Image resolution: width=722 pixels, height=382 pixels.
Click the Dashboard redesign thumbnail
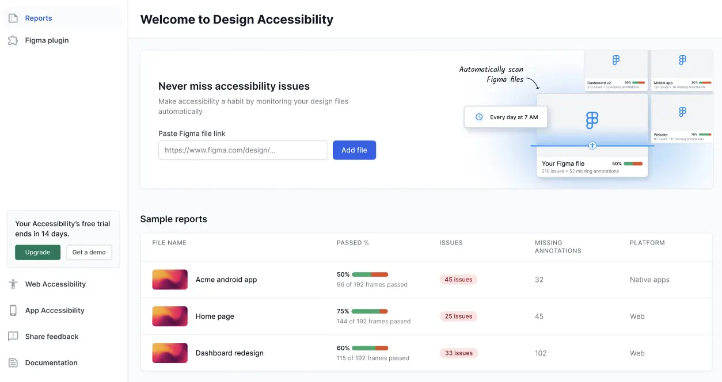(170, 353)
